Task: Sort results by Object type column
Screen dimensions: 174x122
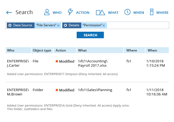Action: [x=42, y=50]
